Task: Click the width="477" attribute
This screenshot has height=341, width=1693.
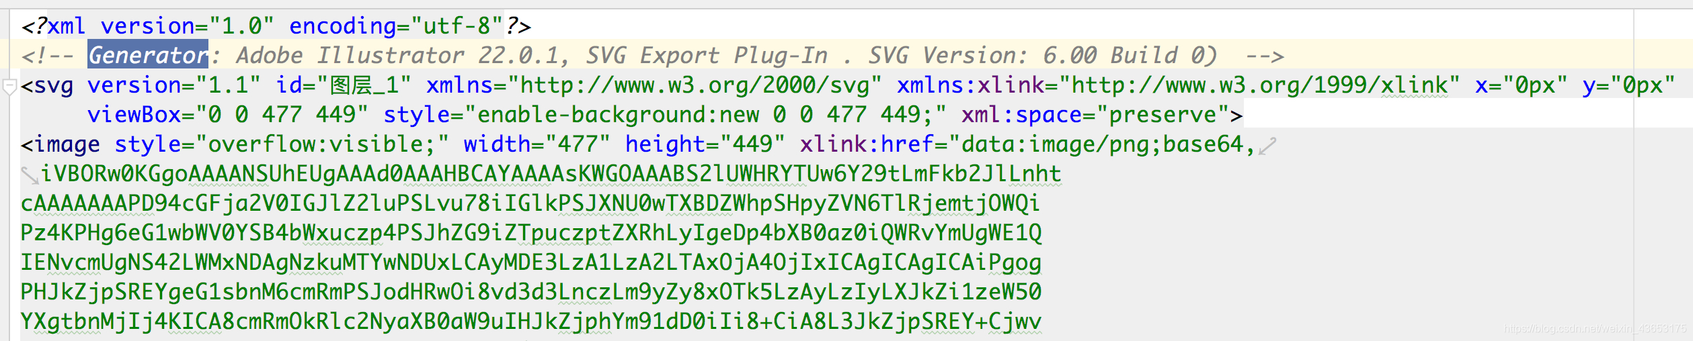Action: pyautogui.click(x=537, y=144)
